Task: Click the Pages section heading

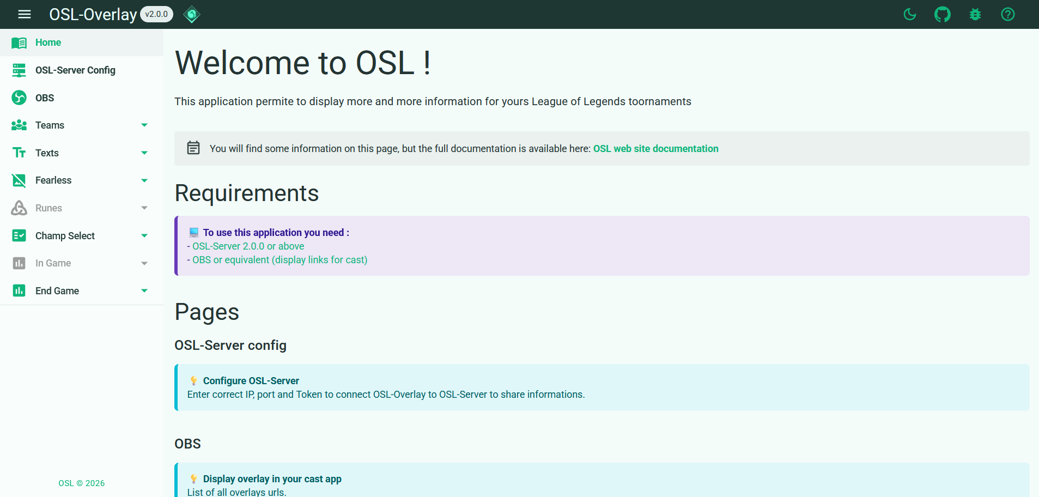Action: coord(207,312)
